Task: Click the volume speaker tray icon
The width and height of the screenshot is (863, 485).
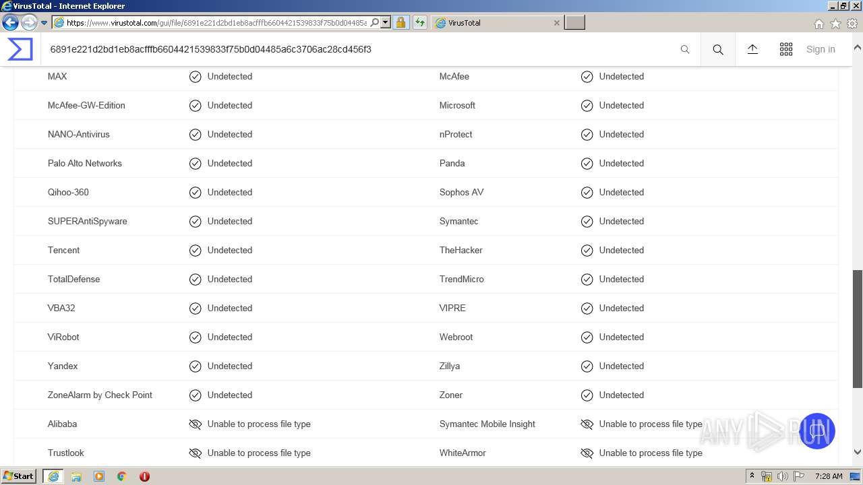Action: click(x=783, y=476)
